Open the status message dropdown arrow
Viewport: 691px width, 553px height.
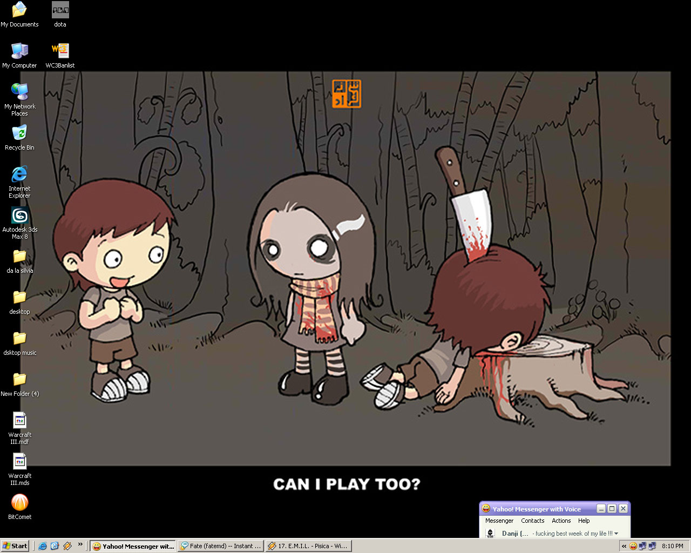point(616,534)
